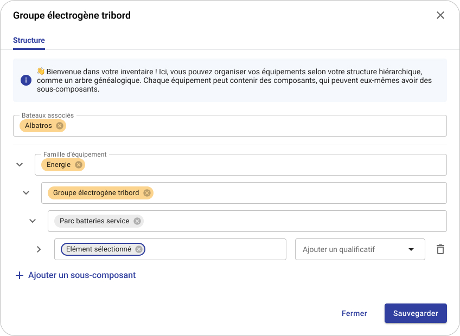Switch to the Structure tab
The image size is (460, 336).
click(x=29, y=40)
